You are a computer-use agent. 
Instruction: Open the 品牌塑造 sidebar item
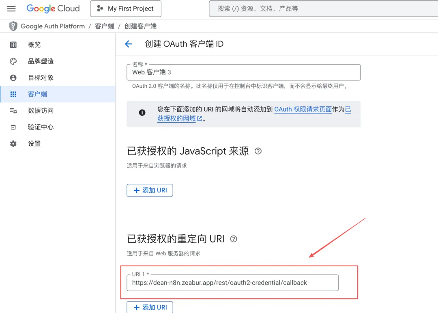58,61
